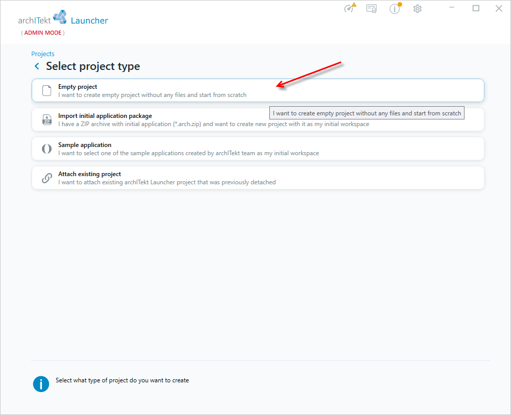Minimize the Launcher window
Viewport: 511px width, 415px height.
tap(452, 8)
